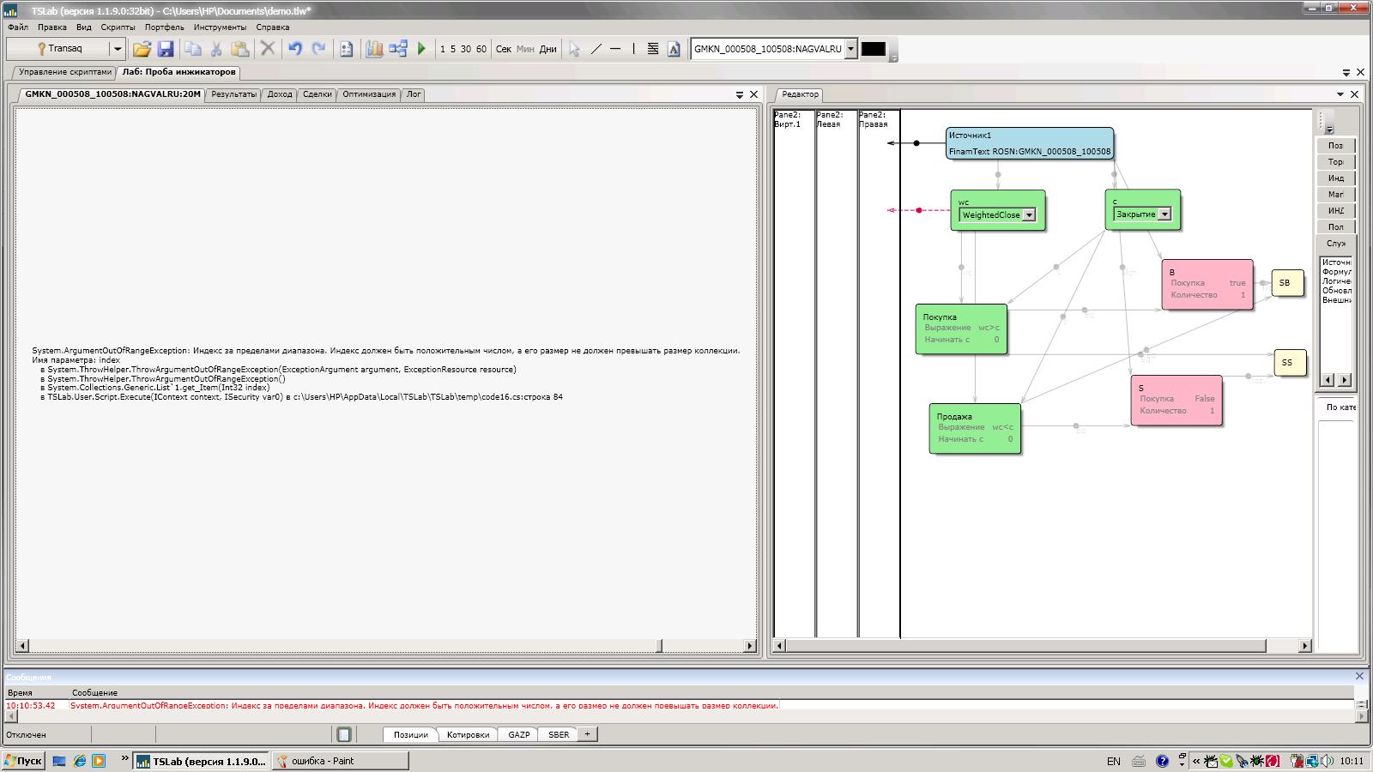Screen dimensions: 1373x772
Task: Open the Скрипты menu
Action: point(118,27)
